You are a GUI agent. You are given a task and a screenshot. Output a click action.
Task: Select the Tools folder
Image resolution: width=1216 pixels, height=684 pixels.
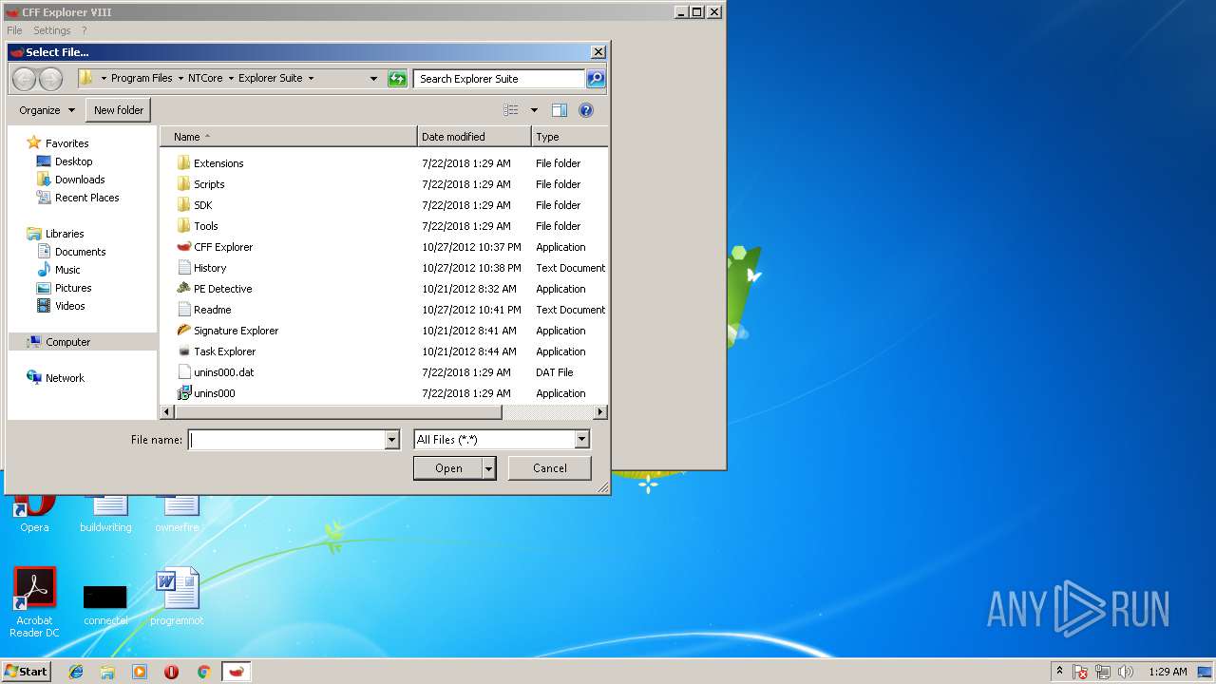point(205,226)
